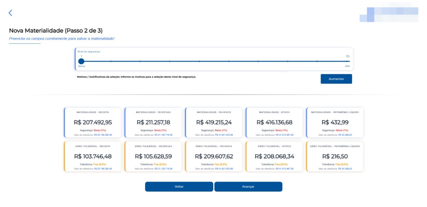427x207 pixels.
Task: Click the Aumentar button
Action: [336, 79]
